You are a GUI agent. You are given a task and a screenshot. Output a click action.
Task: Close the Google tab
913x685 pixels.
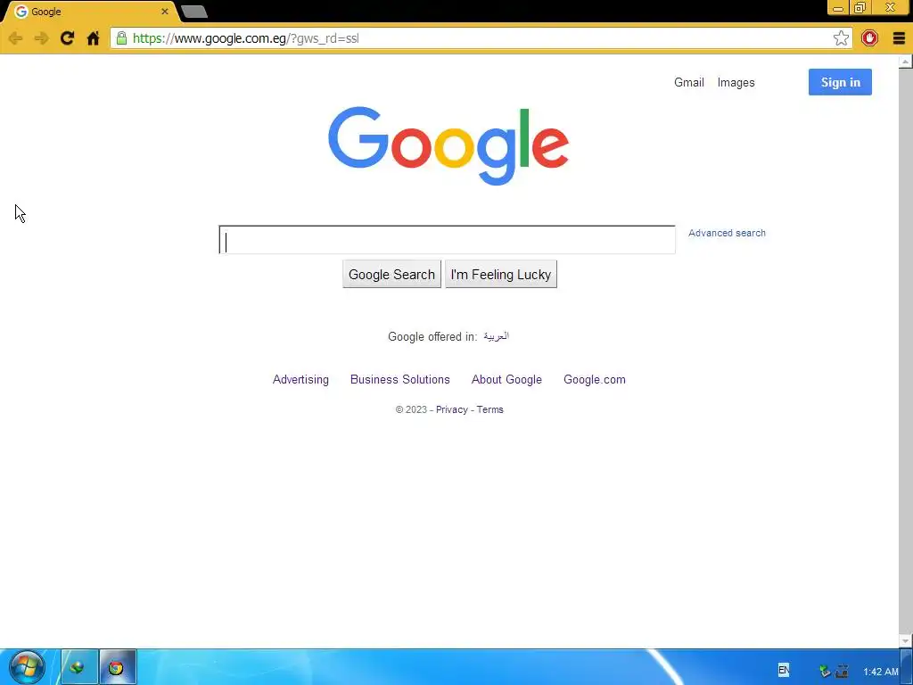tap(165, 12)
